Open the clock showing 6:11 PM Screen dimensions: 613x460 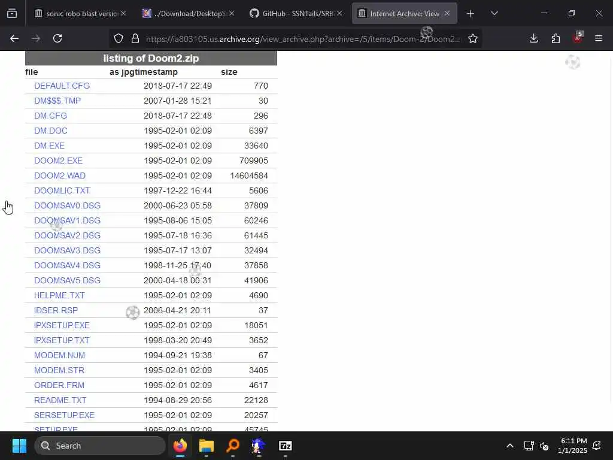pyautogui.click(x=573, y=446)
